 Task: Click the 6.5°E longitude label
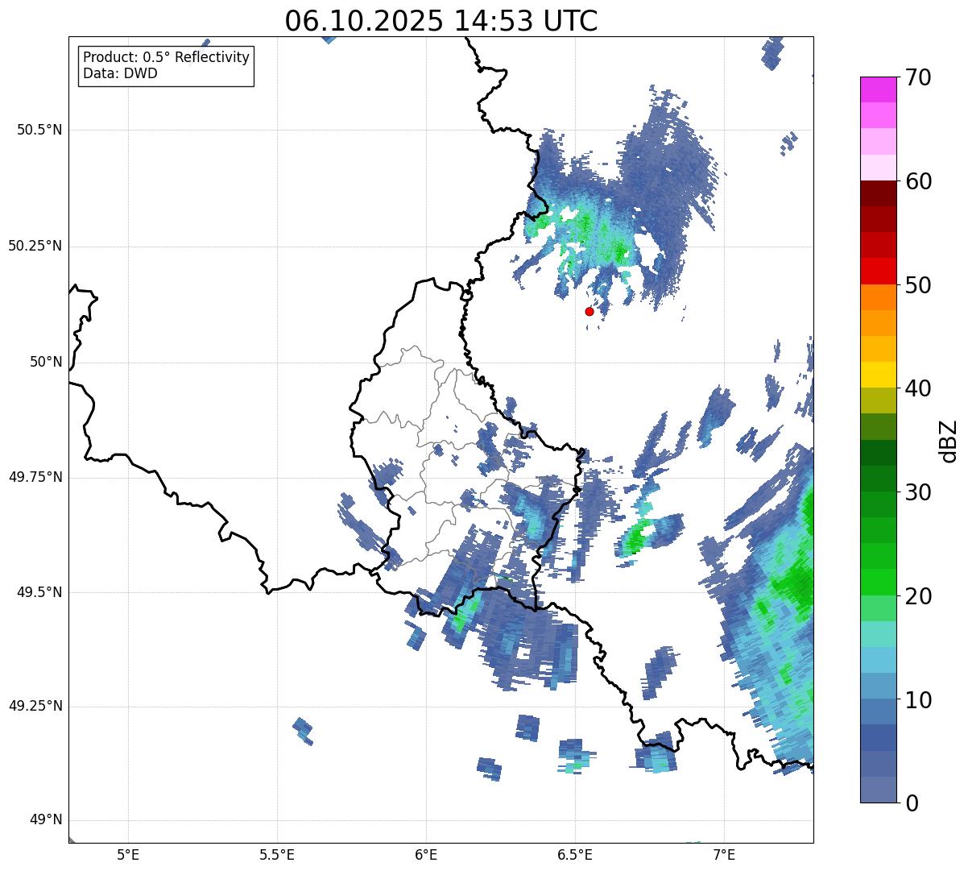[575, 854]
